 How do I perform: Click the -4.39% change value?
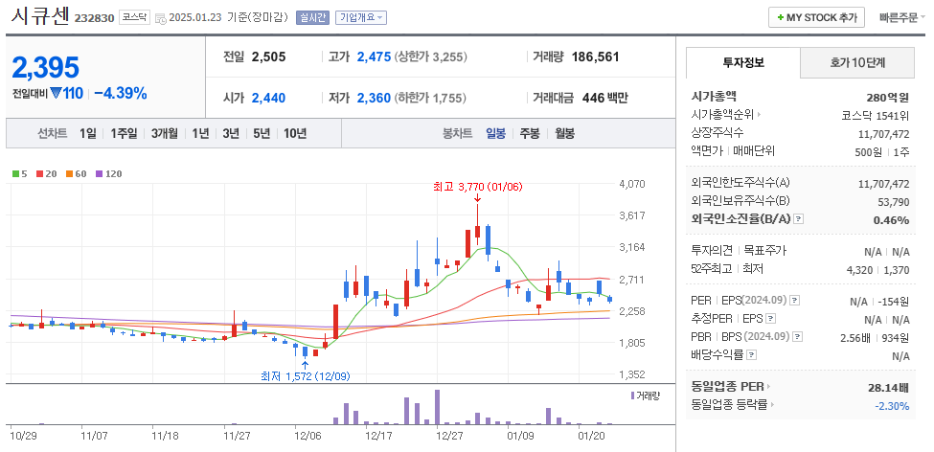click(x=121, y=94)
